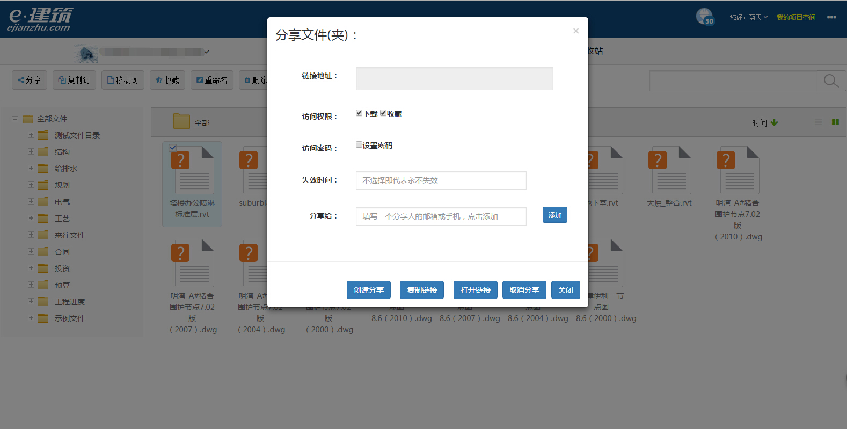Click 收藏 favorite toolbar button
The image size is (847, 429).
pos(167,80)
